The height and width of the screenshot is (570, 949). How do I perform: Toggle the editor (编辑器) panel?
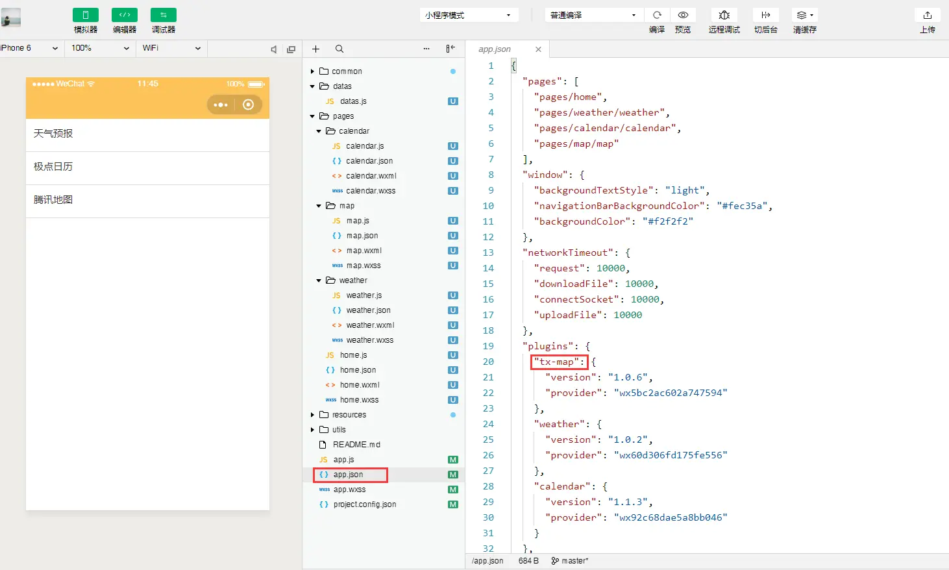pyautogui.click(x=125, y=15)
